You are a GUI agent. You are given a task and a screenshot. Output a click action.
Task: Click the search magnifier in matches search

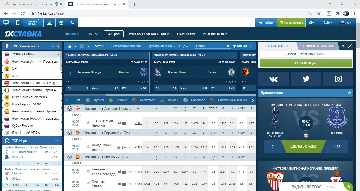pyautogui.click(x=228, y=46)
